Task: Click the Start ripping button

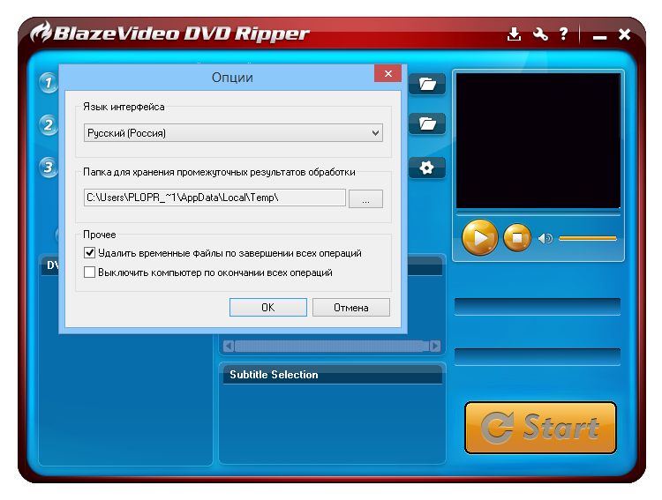Action: [540, 428]
